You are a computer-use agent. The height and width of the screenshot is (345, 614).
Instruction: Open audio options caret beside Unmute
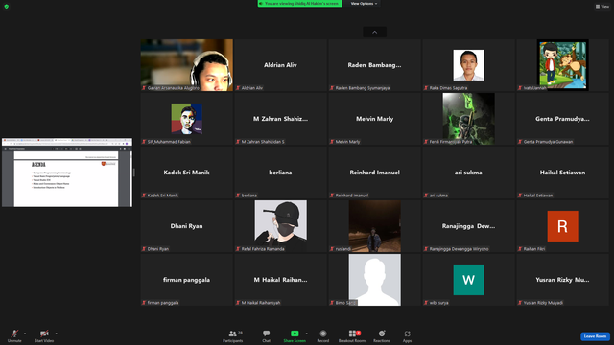point(25,333)
